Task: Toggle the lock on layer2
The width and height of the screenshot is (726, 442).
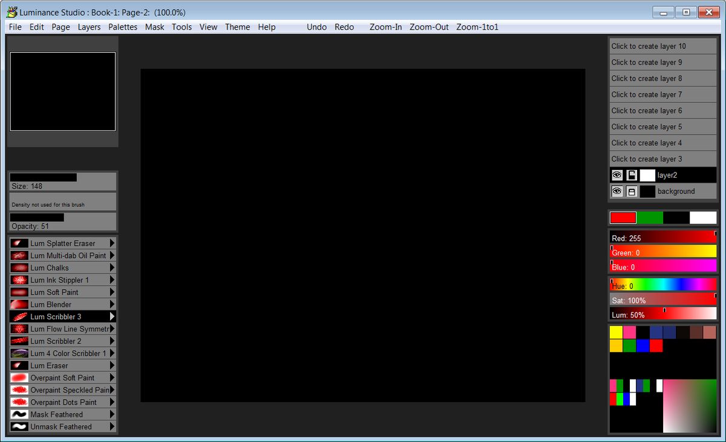Action: [x=632, y=175]
